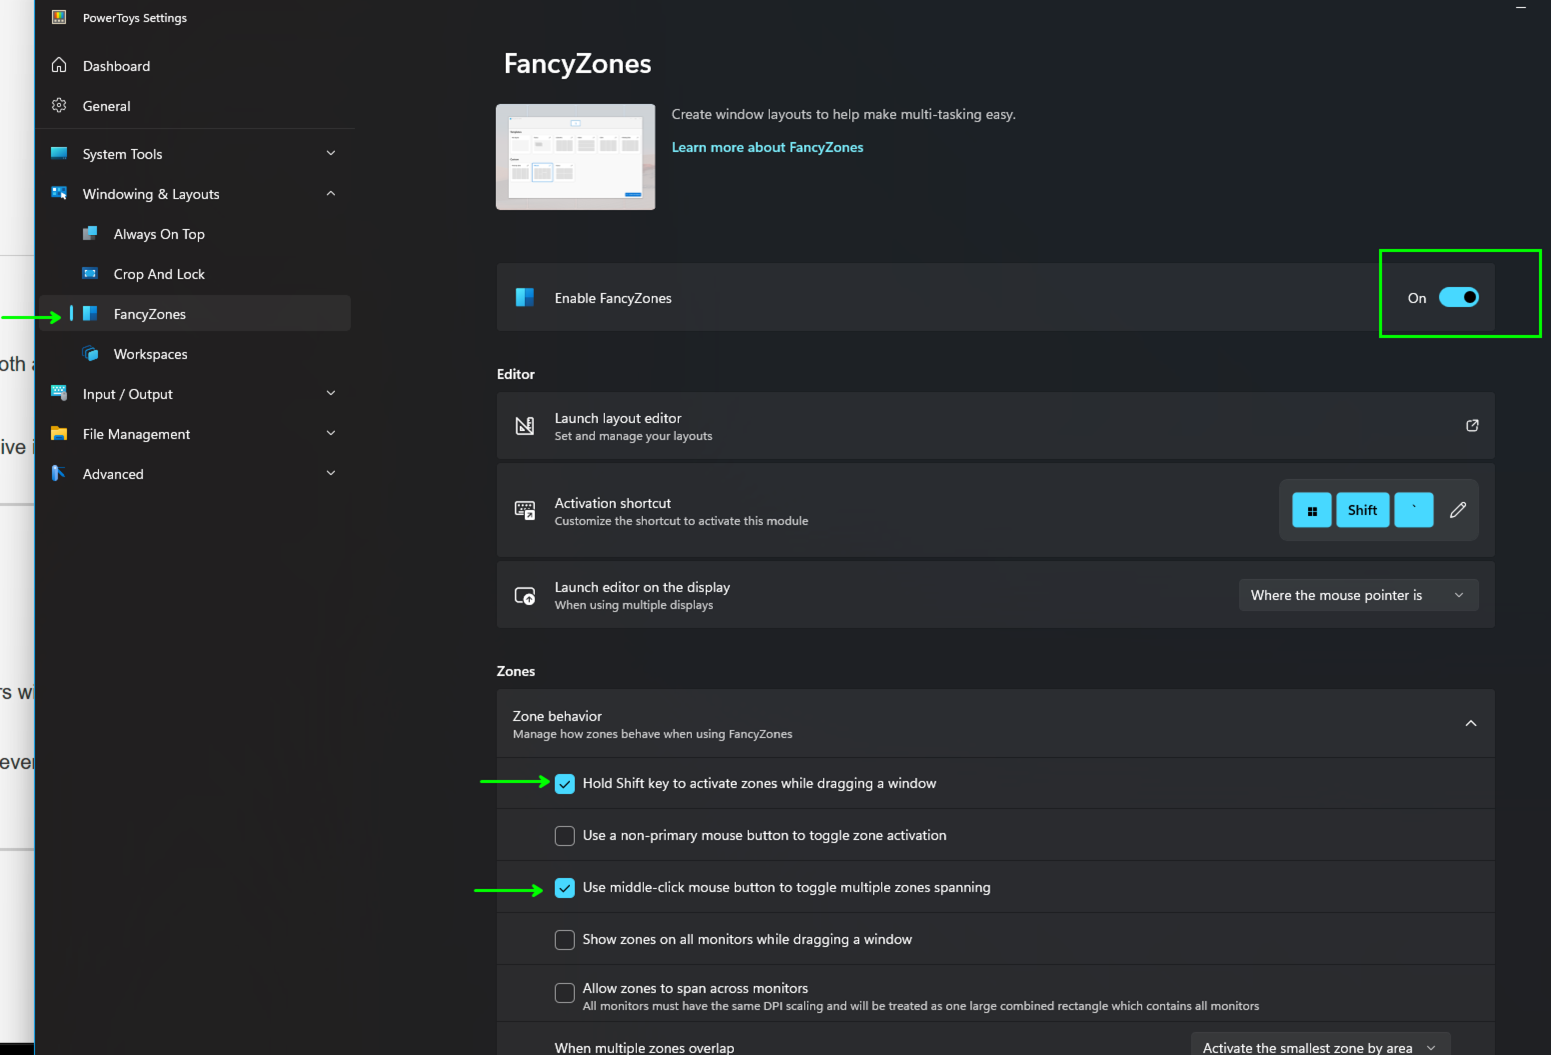Open the Learn more about FancyZones link

[767, 147]
